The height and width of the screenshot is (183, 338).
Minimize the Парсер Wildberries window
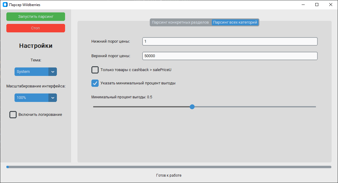tap(303, 5)
